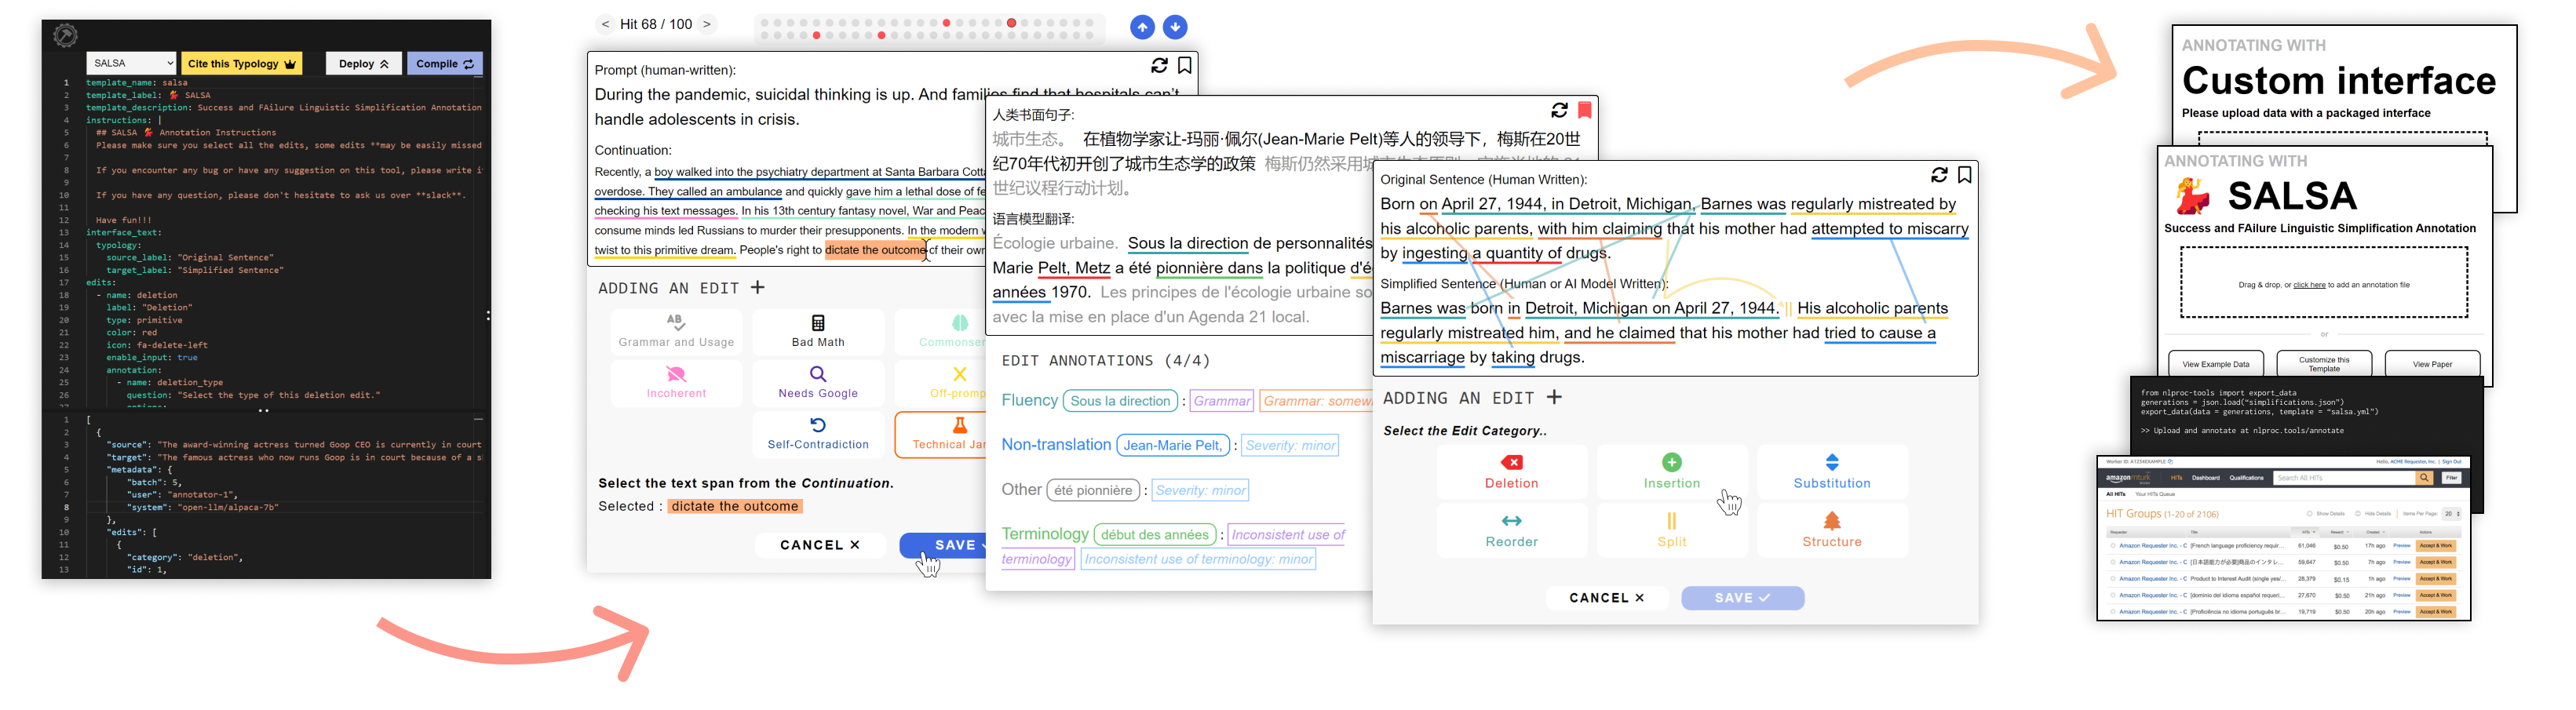
Task: Click Customize this Template button
Action: [2323, 364]
